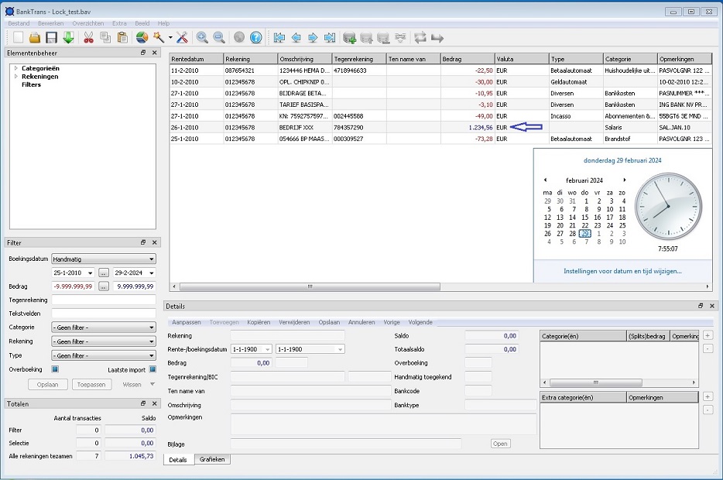The width and height of the screenshot is (723, 480).
Task: Toggle the Overboeking checkbox
Action: tap(56, 369)
